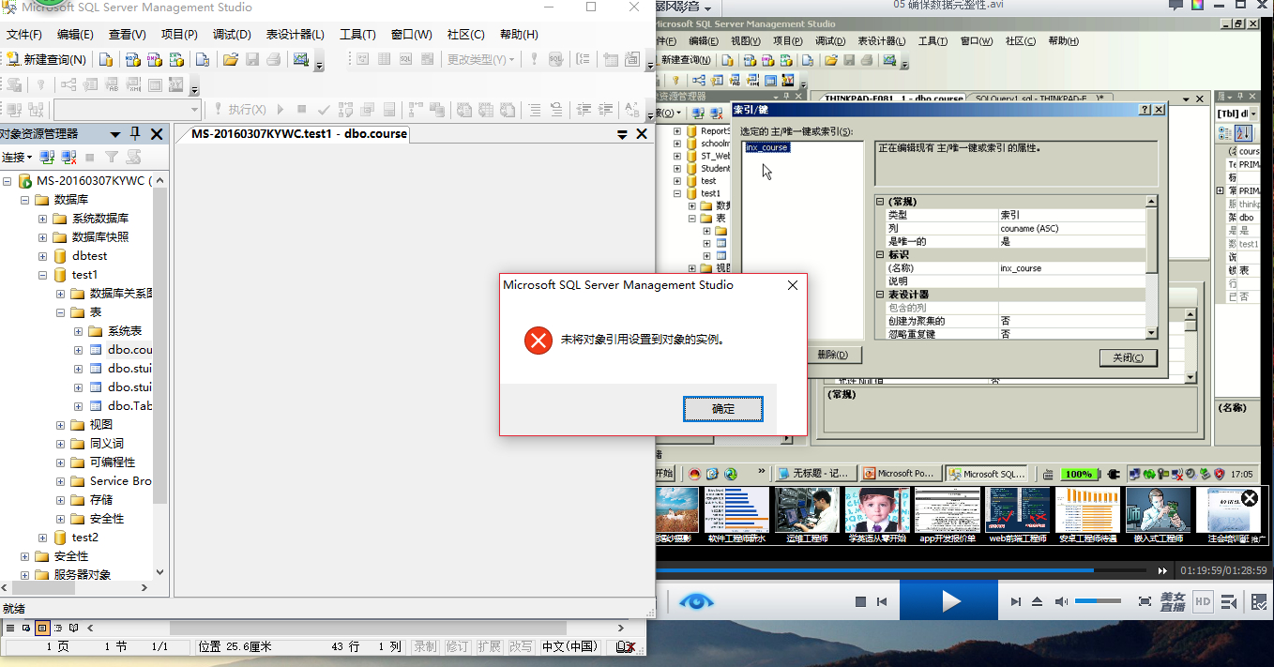
Task: Expand the test2 database node
Action: pos(42,538)
